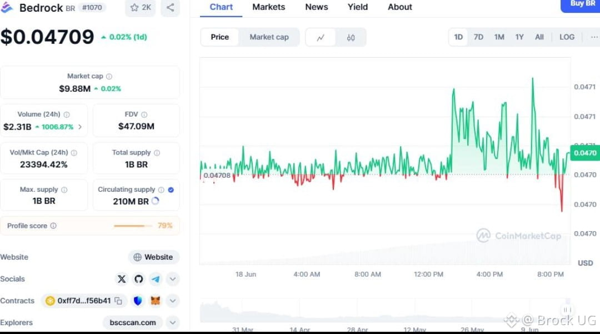Toggle LOG scale on chart

(567, 37)
